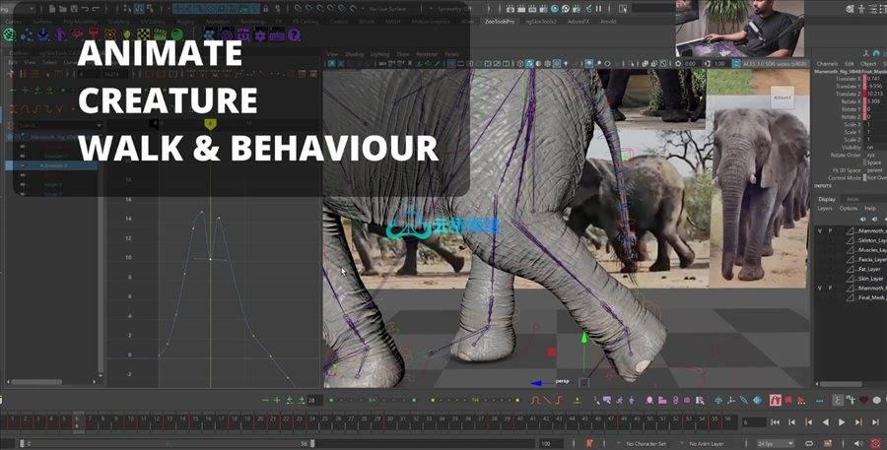Open the Shading viewport menu
Viewport: 887px width, 450px height.
tap(354, 54)
